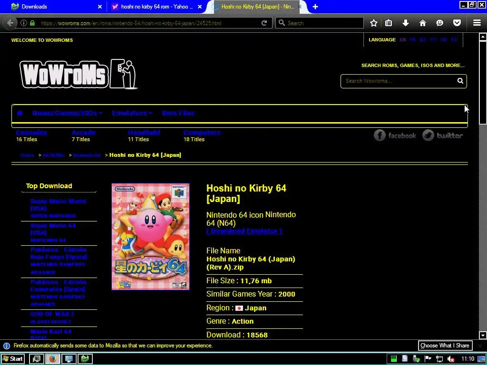487x365 pixels.
Task: Switch site language to EN
Action: 402,40
